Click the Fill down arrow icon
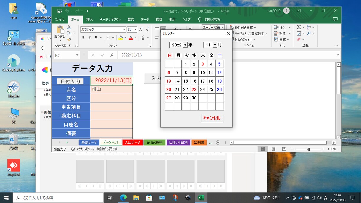 pyautogui.click(x=299, y=33)
